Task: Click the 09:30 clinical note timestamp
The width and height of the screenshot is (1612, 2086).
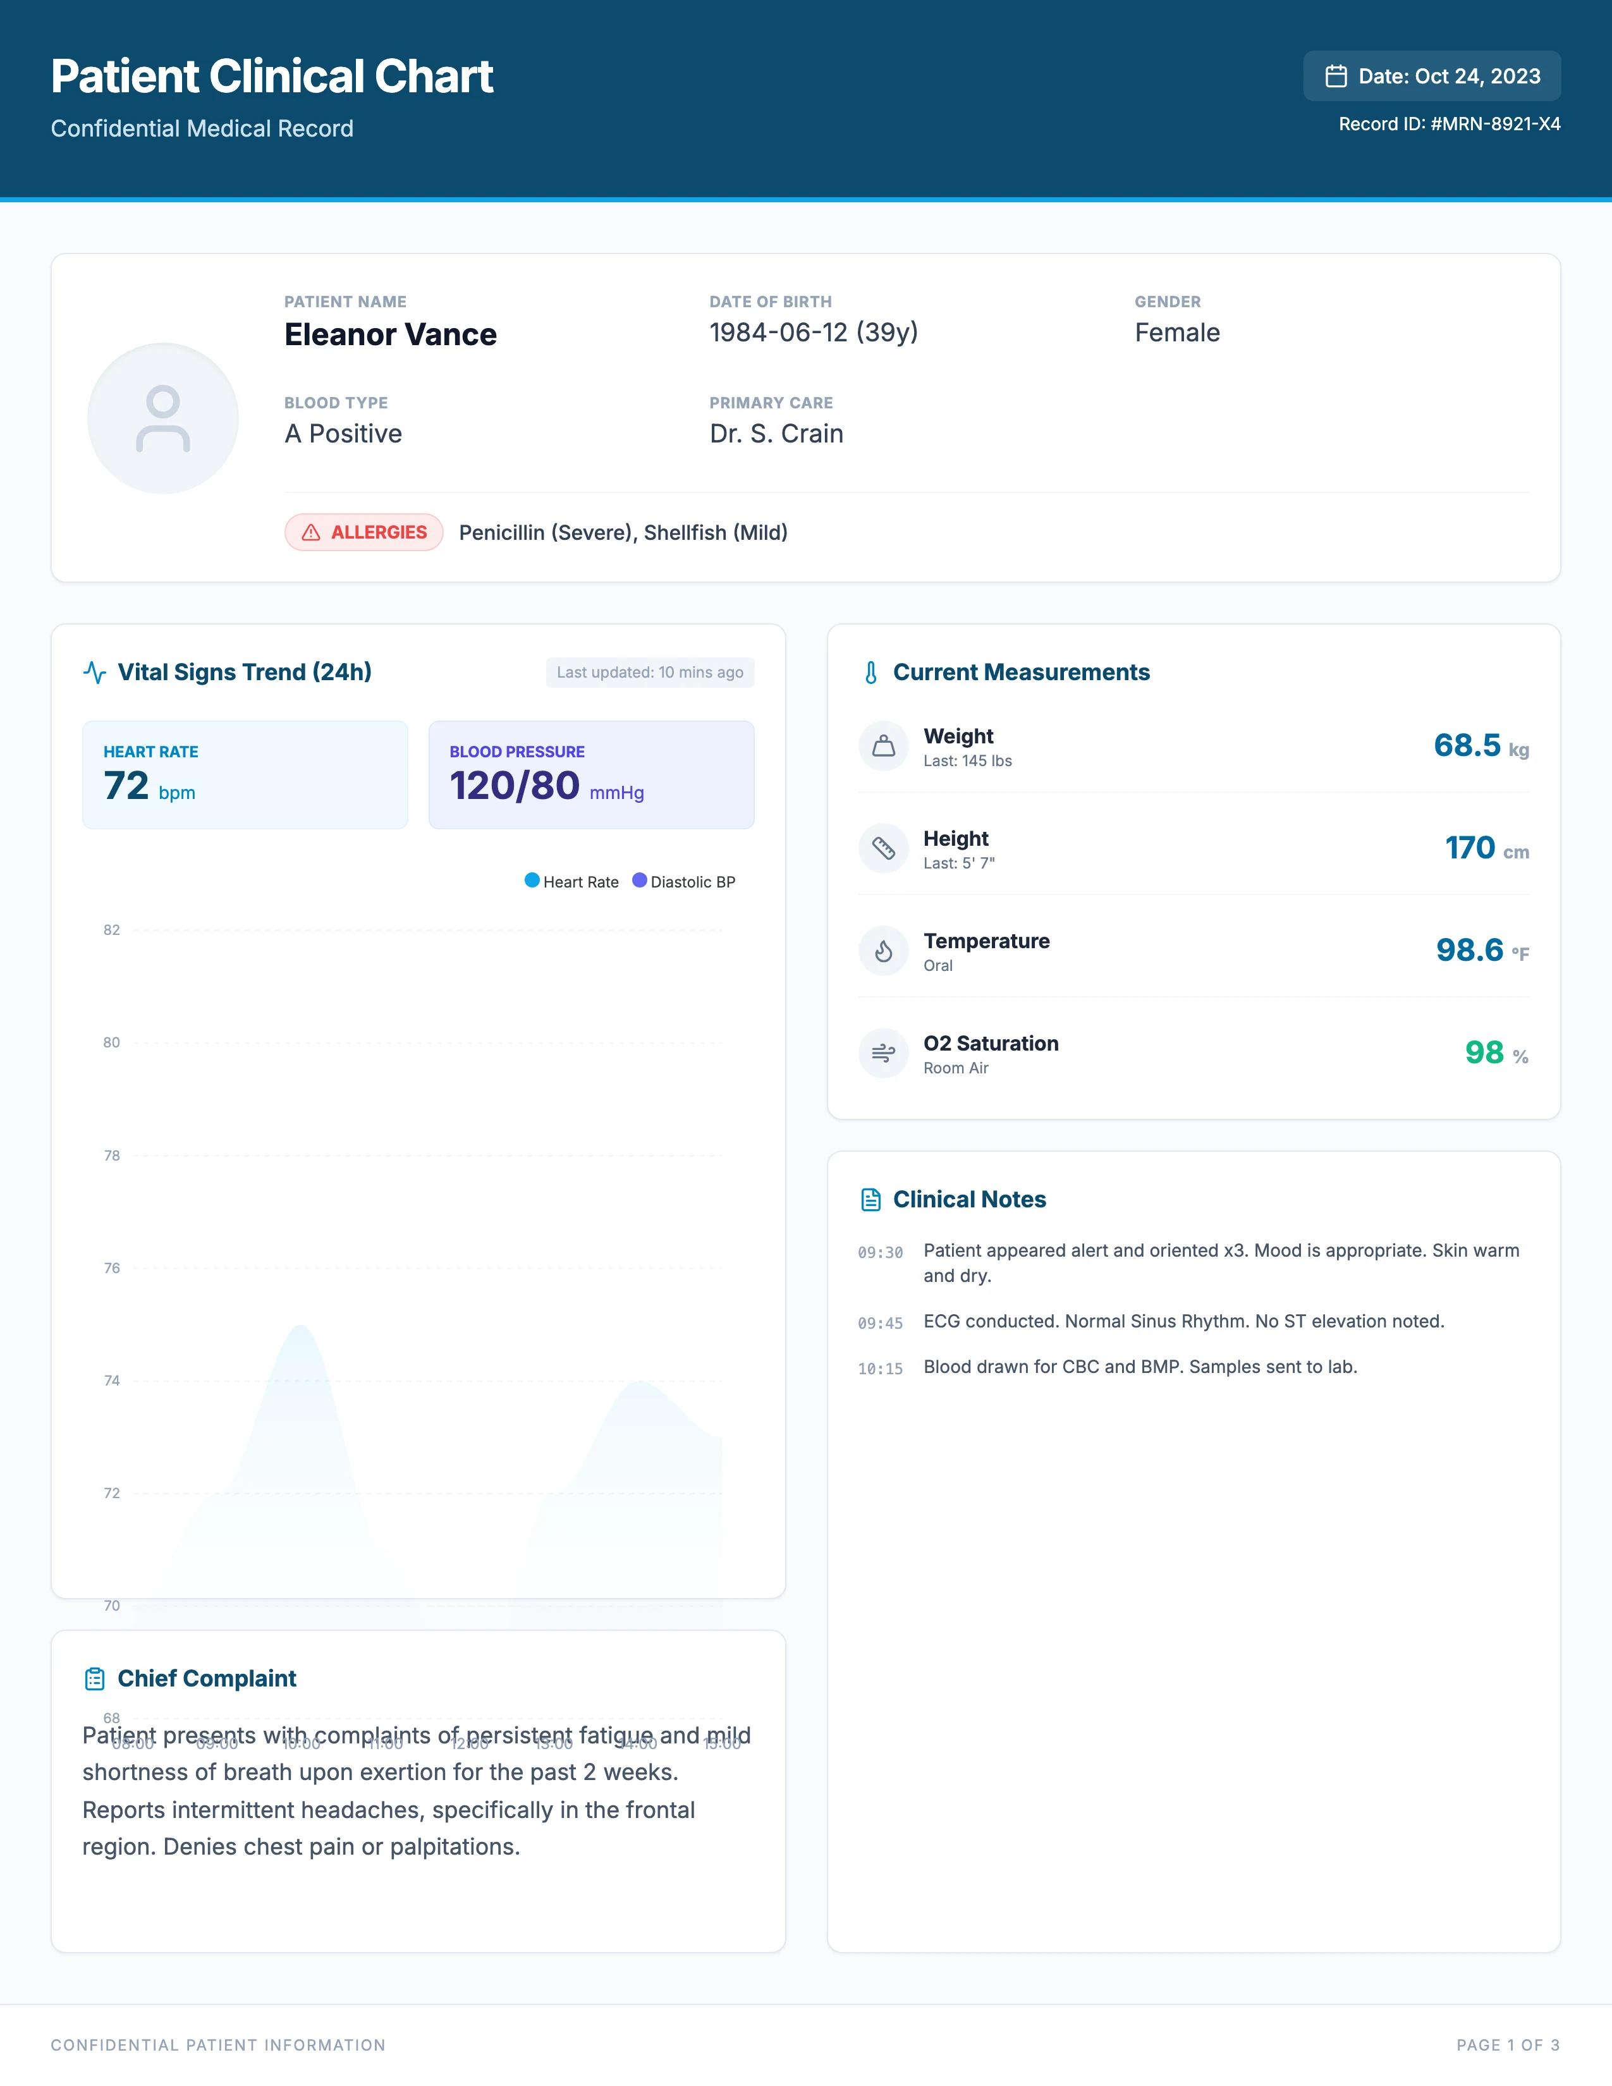Action: 881,1253
